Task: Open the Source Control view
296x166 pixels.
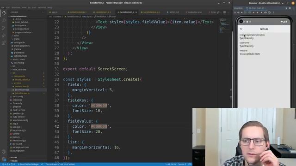Action: (4, 28)
